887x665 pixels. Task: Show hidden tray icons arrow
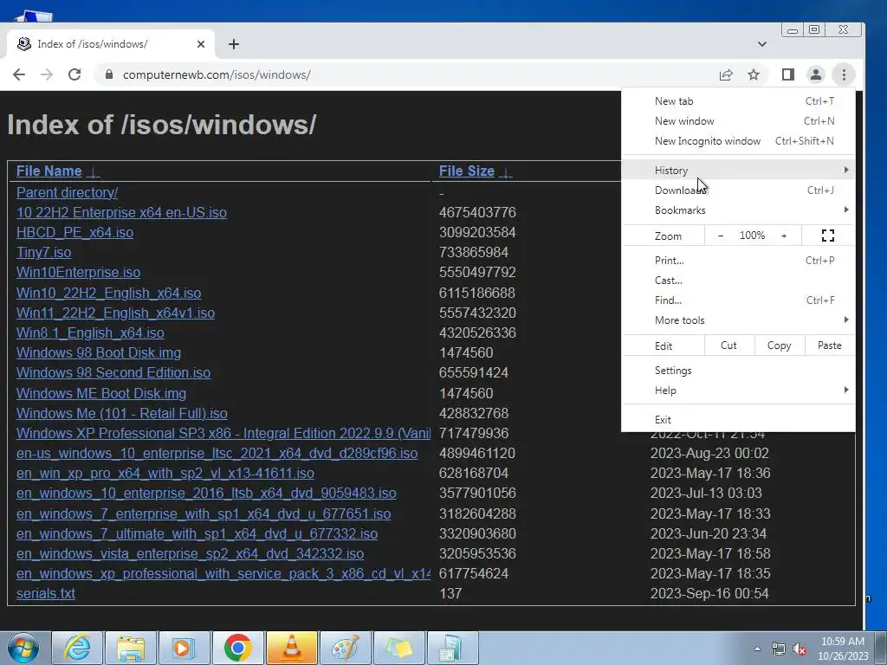pos(757,649)
